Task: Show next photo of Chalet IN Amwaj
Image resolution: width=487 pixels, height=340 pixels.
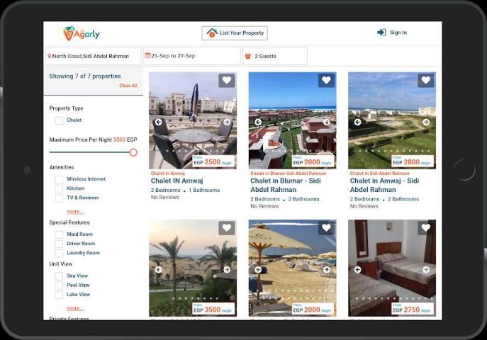Action: 227,123
